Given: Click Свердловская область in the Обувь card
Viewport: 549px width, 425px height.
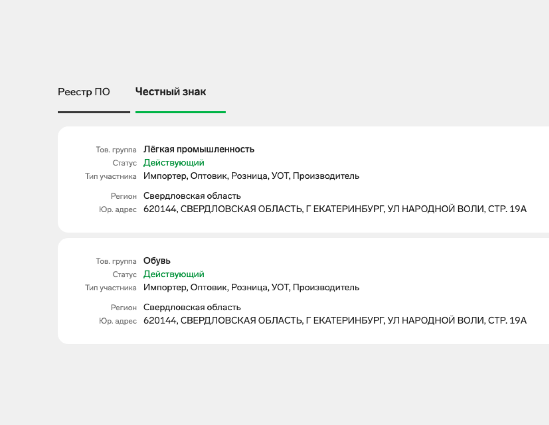Looking at the screenshot, I should tap(192, 308).
